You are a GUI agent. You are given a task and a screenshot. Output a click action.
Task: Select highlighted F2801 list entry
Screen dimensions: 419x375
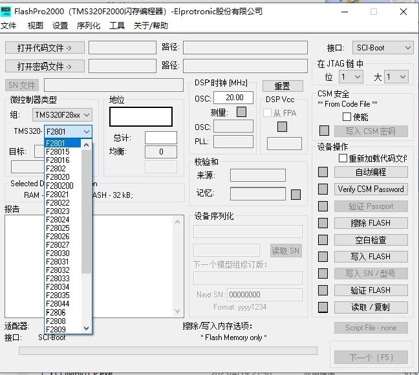tap(63, 144)
